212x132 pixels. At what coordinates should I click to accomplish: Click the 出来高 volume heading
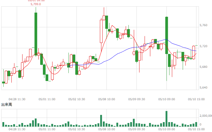7,104
